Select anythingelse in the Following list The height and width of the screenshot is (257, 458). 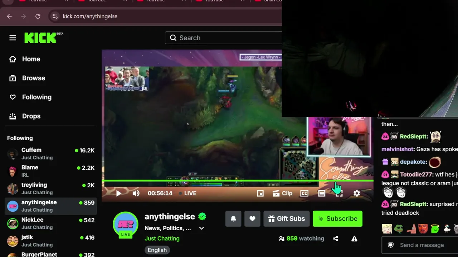(51, 206)
